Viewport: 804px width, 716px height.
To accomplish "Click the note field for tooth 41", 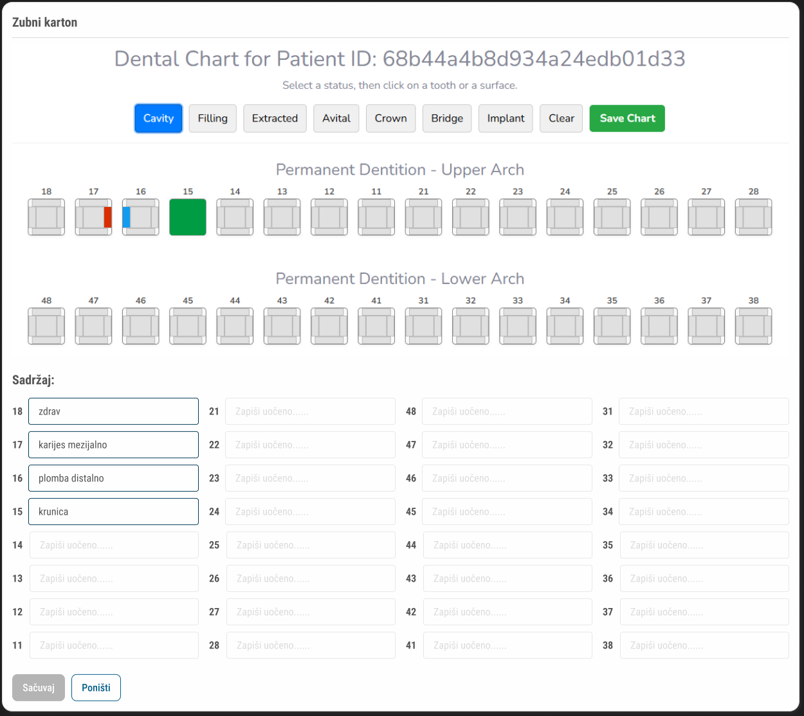I will click(507, 645).
